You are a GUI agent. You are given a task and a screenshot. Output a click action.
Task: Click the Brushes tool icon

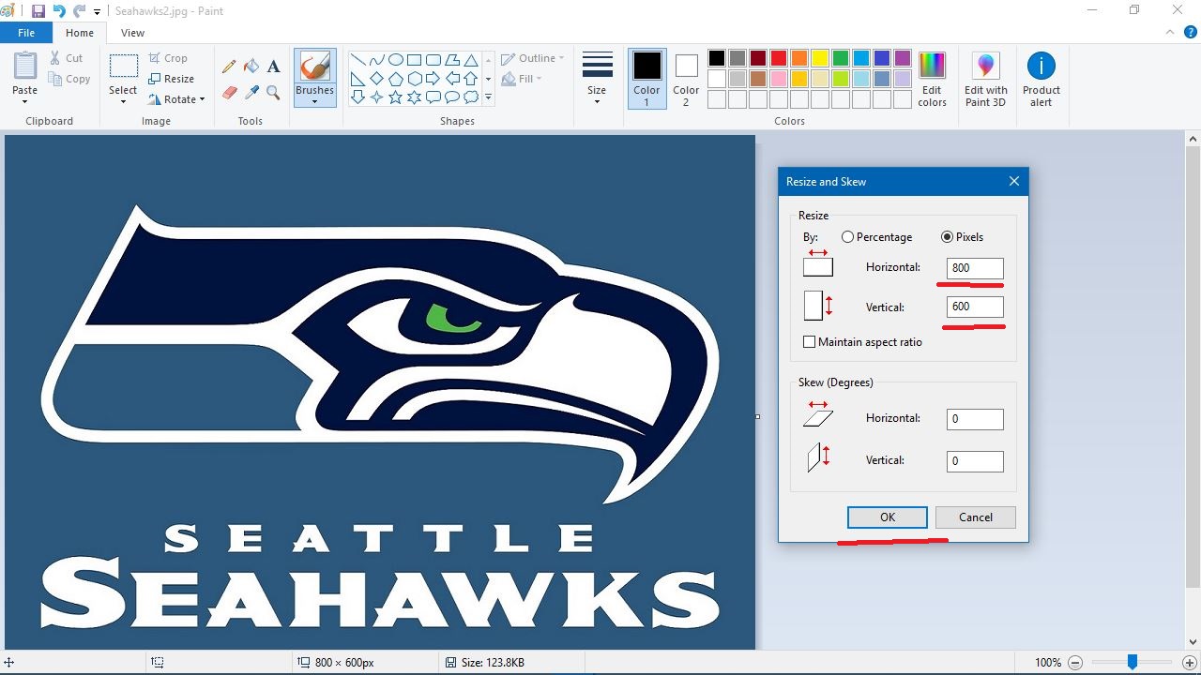click(x=314, y=67)
